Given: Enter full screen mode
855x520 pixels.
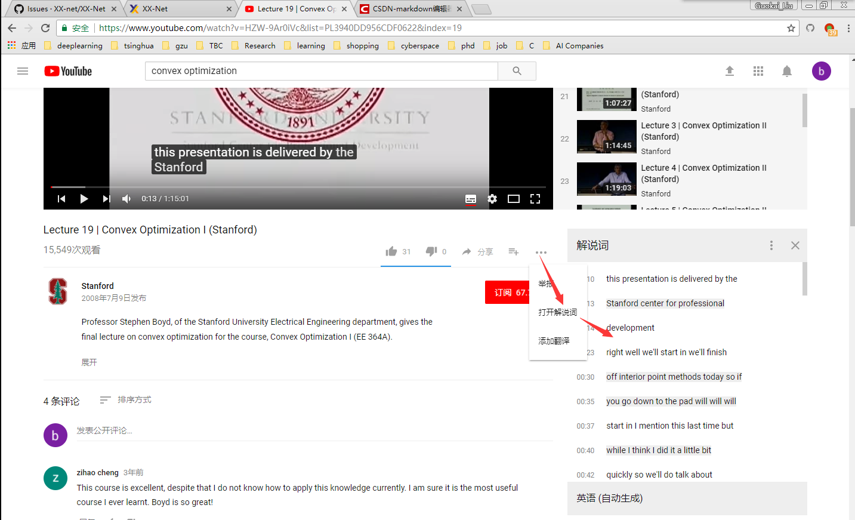Looking at the screenshot, I should pyautogui.click(x=535, y=199).
